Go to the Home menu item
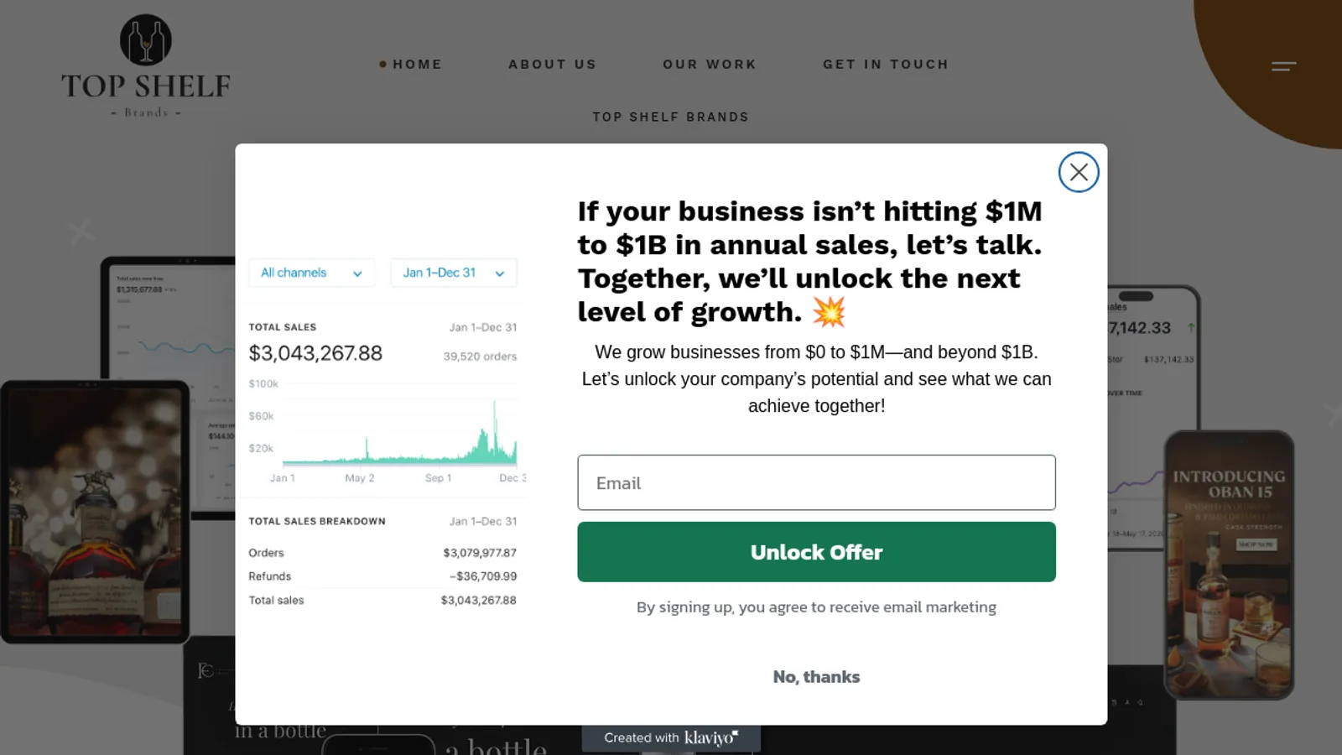 417,65
